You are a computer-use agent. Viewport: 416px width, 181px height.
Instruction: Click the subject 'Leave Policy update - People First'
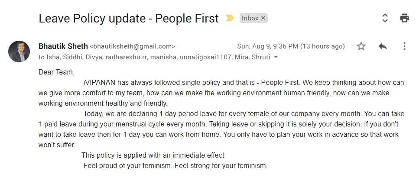129,19
